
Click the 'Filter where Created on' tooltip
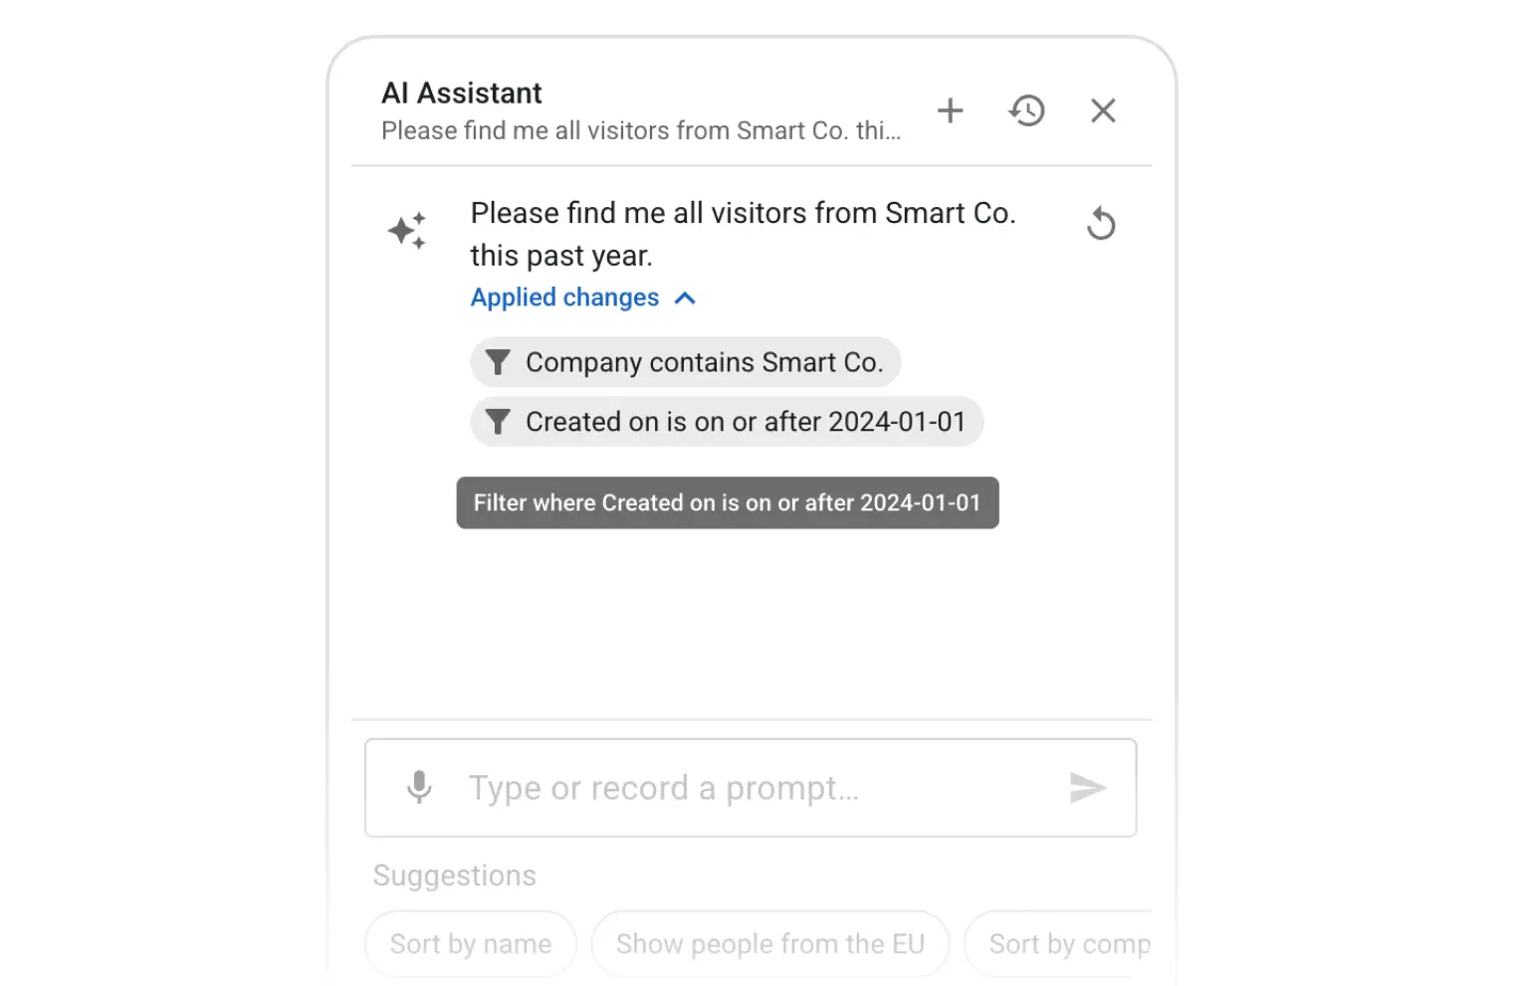(x=727, y=502)
